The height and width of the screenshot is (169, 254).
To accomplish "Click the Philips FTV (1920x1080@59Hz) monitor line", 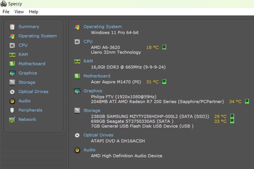I will click(124, 97).
